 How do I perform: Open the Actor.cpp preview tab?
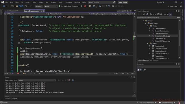click(x=121, y=11)
